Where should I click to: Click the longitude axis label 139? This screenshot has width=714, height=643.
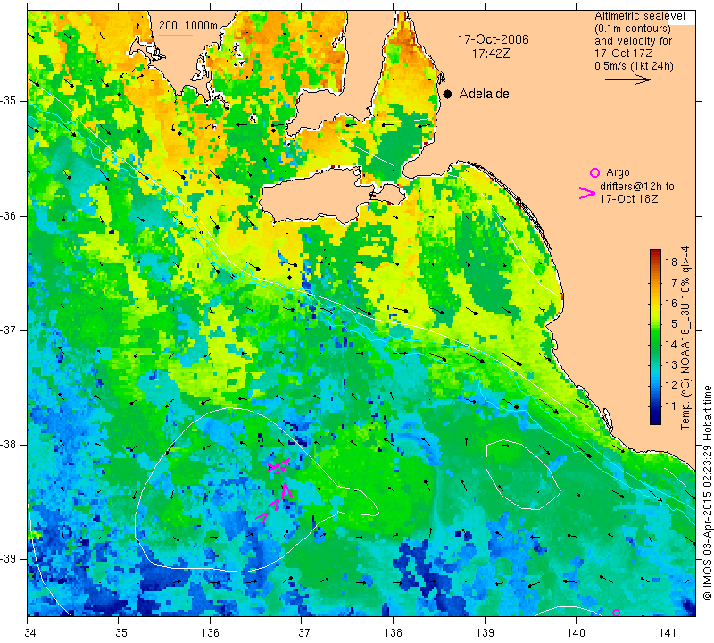click(485, 633)
